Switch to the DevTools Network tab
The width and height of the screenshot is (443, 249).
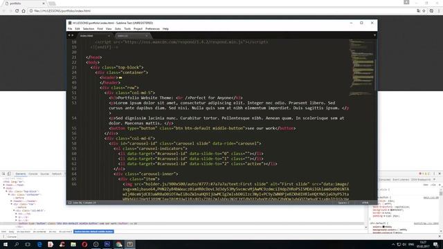click(57, 174)
